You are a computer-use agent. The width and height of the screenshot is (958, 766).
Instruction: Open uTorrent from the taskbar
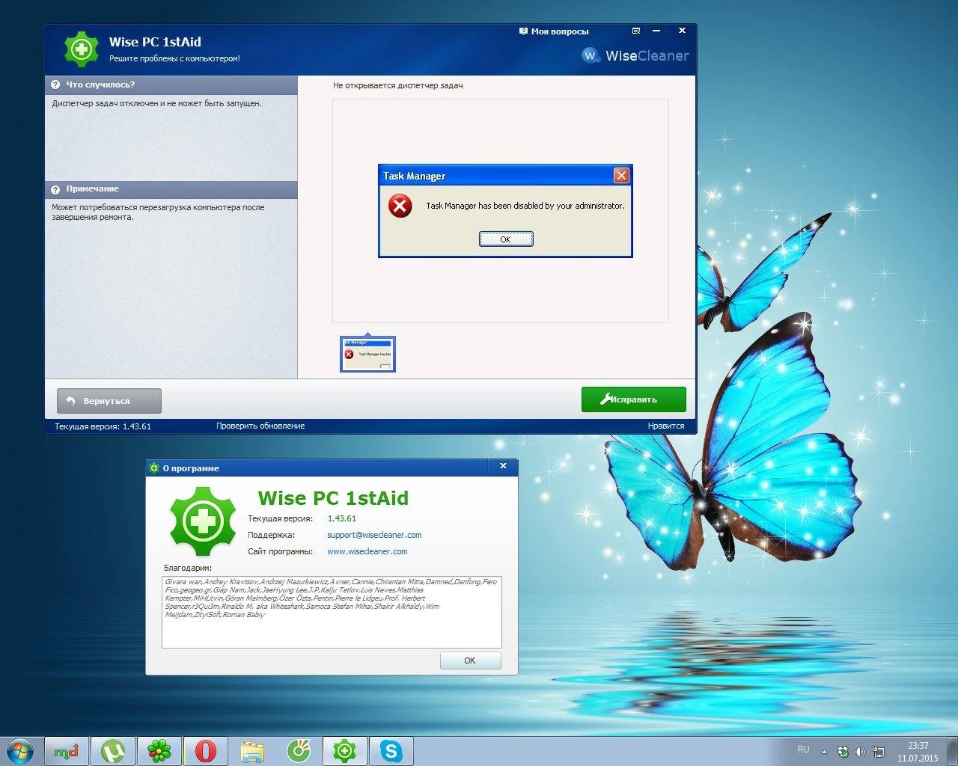113,751
